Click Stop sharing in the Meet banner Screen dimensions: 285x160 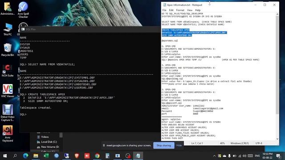point(163,145)
